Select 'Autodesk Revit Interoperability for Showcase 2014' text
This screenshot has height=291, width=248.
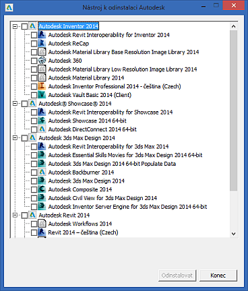click(x=111, y=112)
